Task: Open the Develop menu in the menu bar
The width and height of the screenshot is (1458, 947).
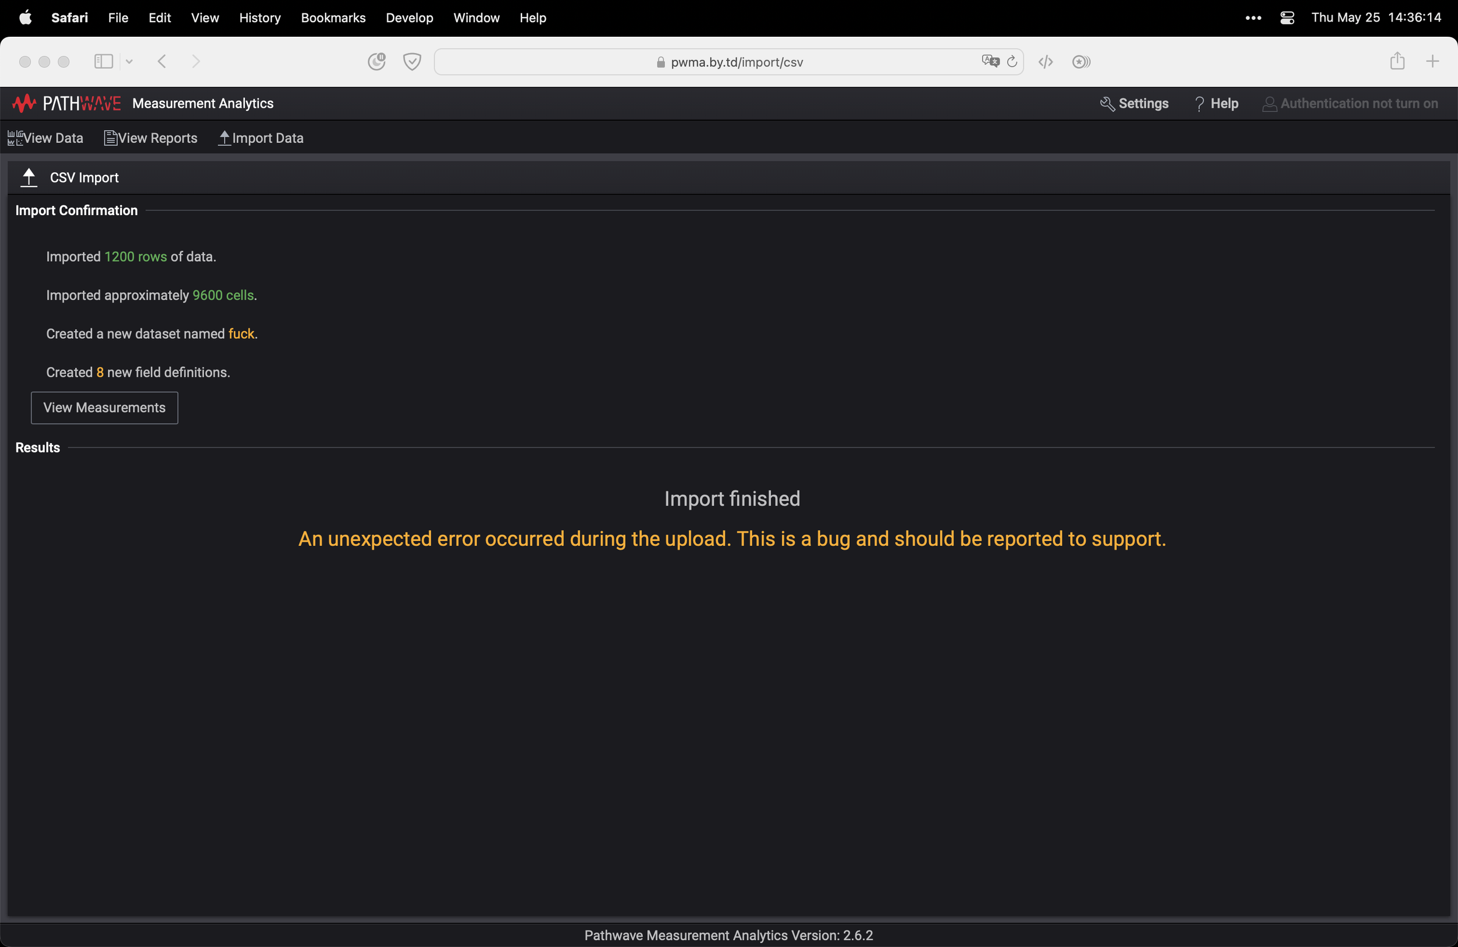Action: point(409,17)
